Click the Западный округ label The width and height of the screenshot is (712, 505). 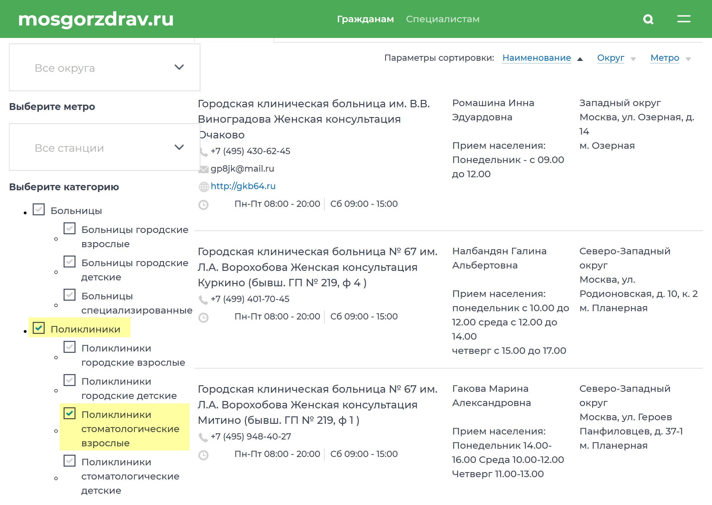point(620,103)
